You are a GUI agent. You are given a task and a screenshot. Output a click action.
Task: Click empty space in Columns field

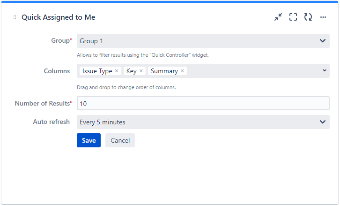253,71
